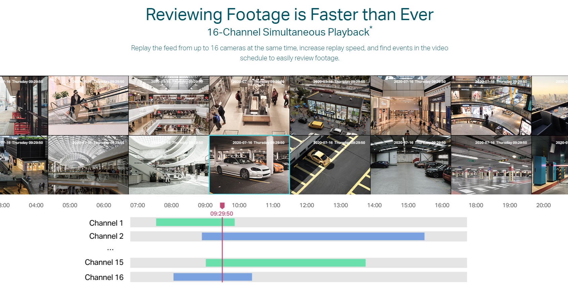Open the red chairs storefront feed
The width and height of the screenshot is (568, 291).
pos(24,105)
